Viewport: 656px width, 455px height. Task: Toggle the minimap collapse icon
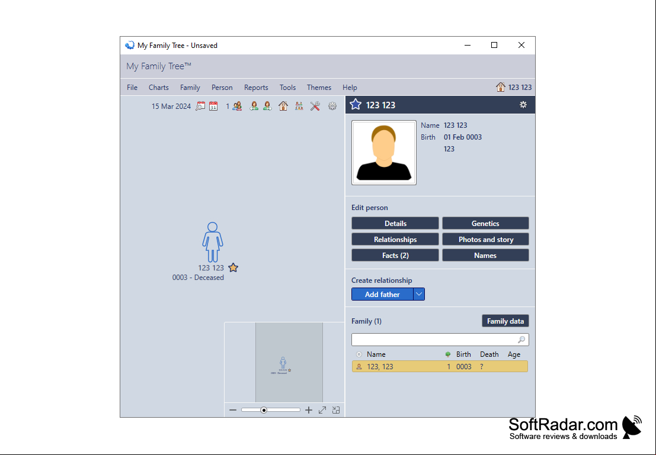[x=336, y=410]
